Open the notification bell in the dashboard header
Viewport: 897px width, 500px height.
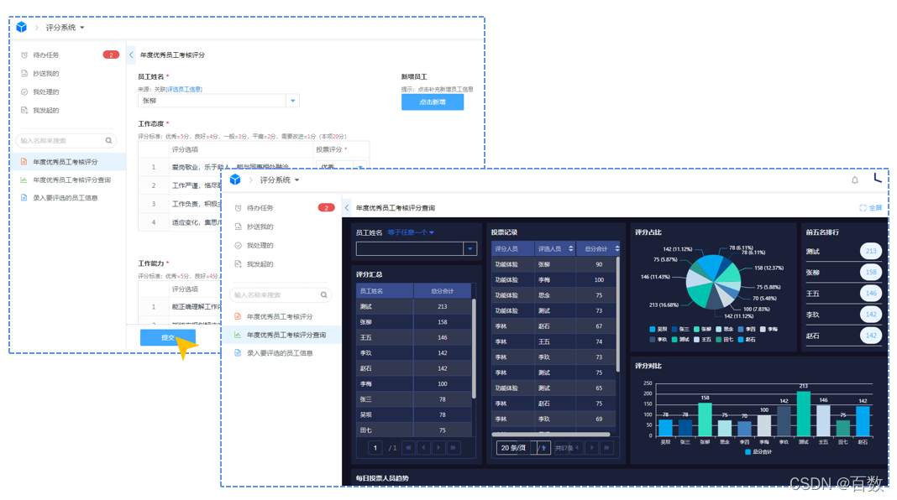[855, 180]
